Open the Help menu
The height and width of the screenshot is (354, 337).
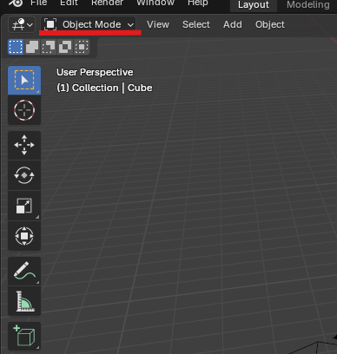pyautogui.click(x=198, y=3)
